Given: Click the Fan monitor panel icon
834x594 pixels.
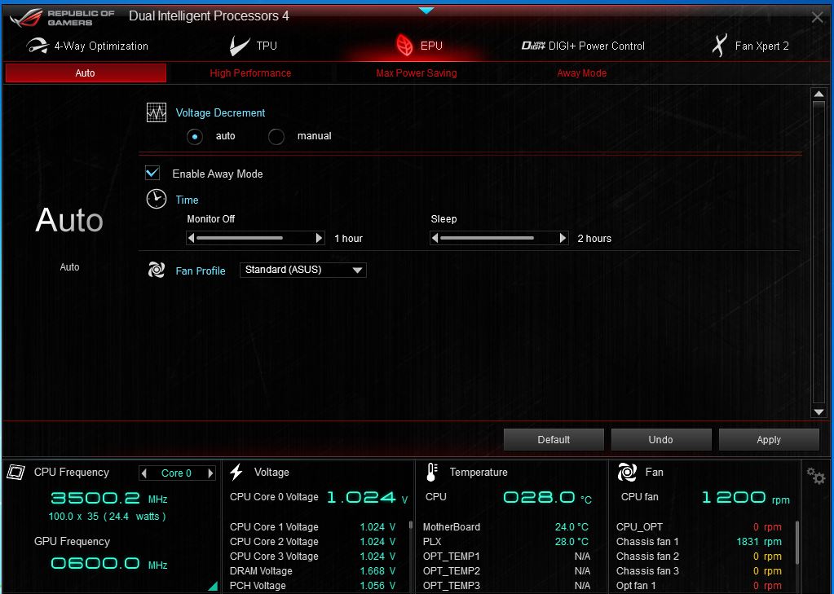Looking at the screenshot, I should coord(627,472).
